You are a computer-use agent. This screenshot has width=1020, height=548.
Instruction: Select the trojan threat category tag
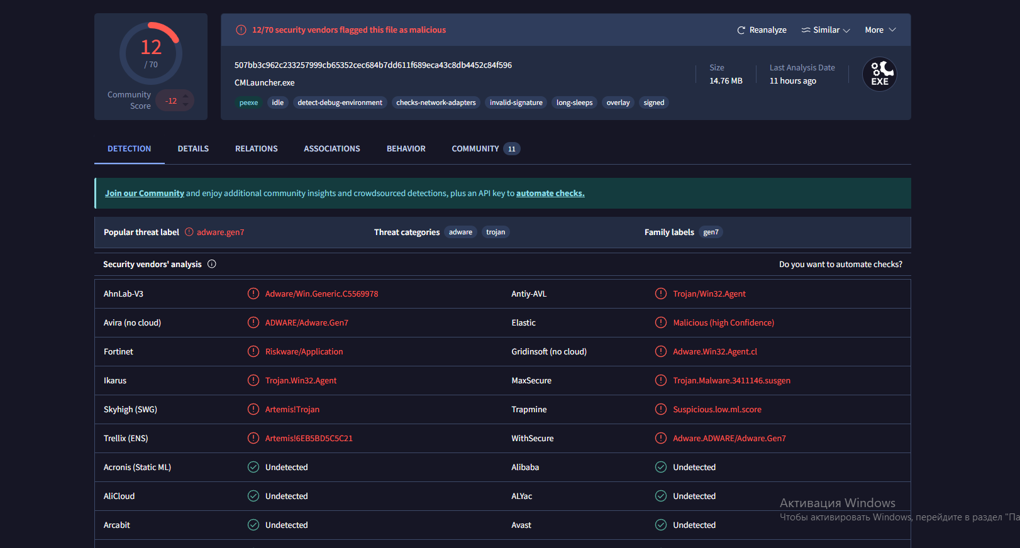point(496,233)
